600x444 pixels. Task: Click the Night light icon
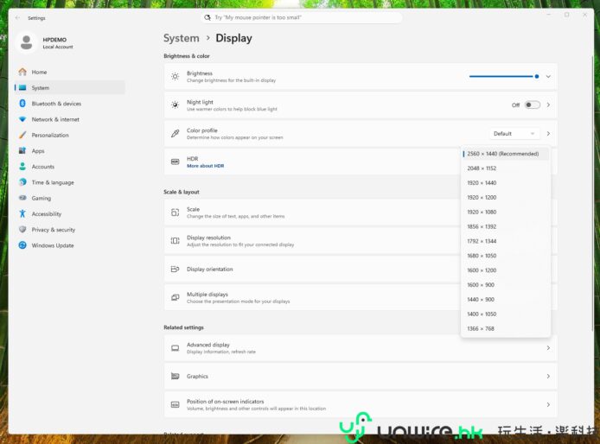click(x=175, y=105)
